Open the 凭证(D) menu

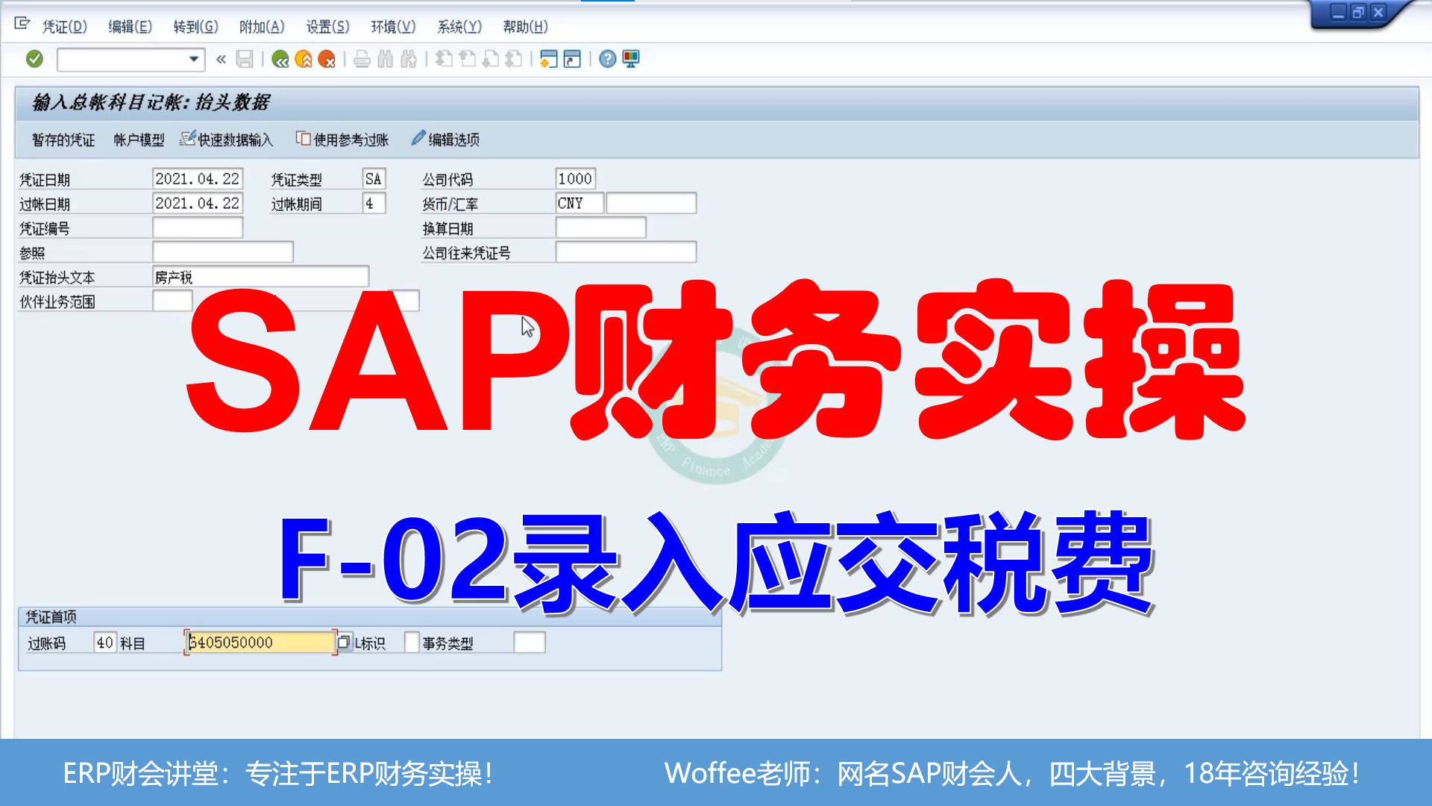point(65,27)
